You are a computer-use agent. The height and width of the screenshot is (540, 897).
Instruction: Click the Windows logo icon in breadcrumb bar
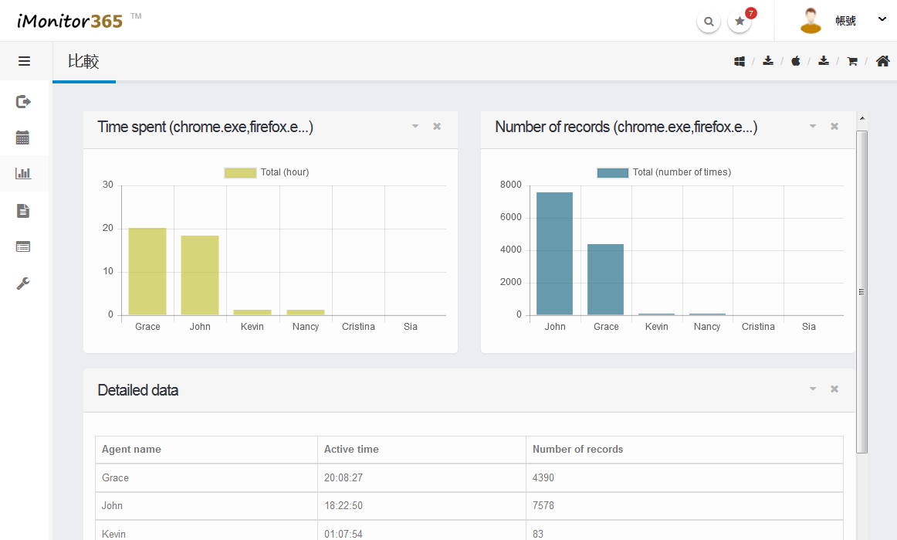pos(740,61)
